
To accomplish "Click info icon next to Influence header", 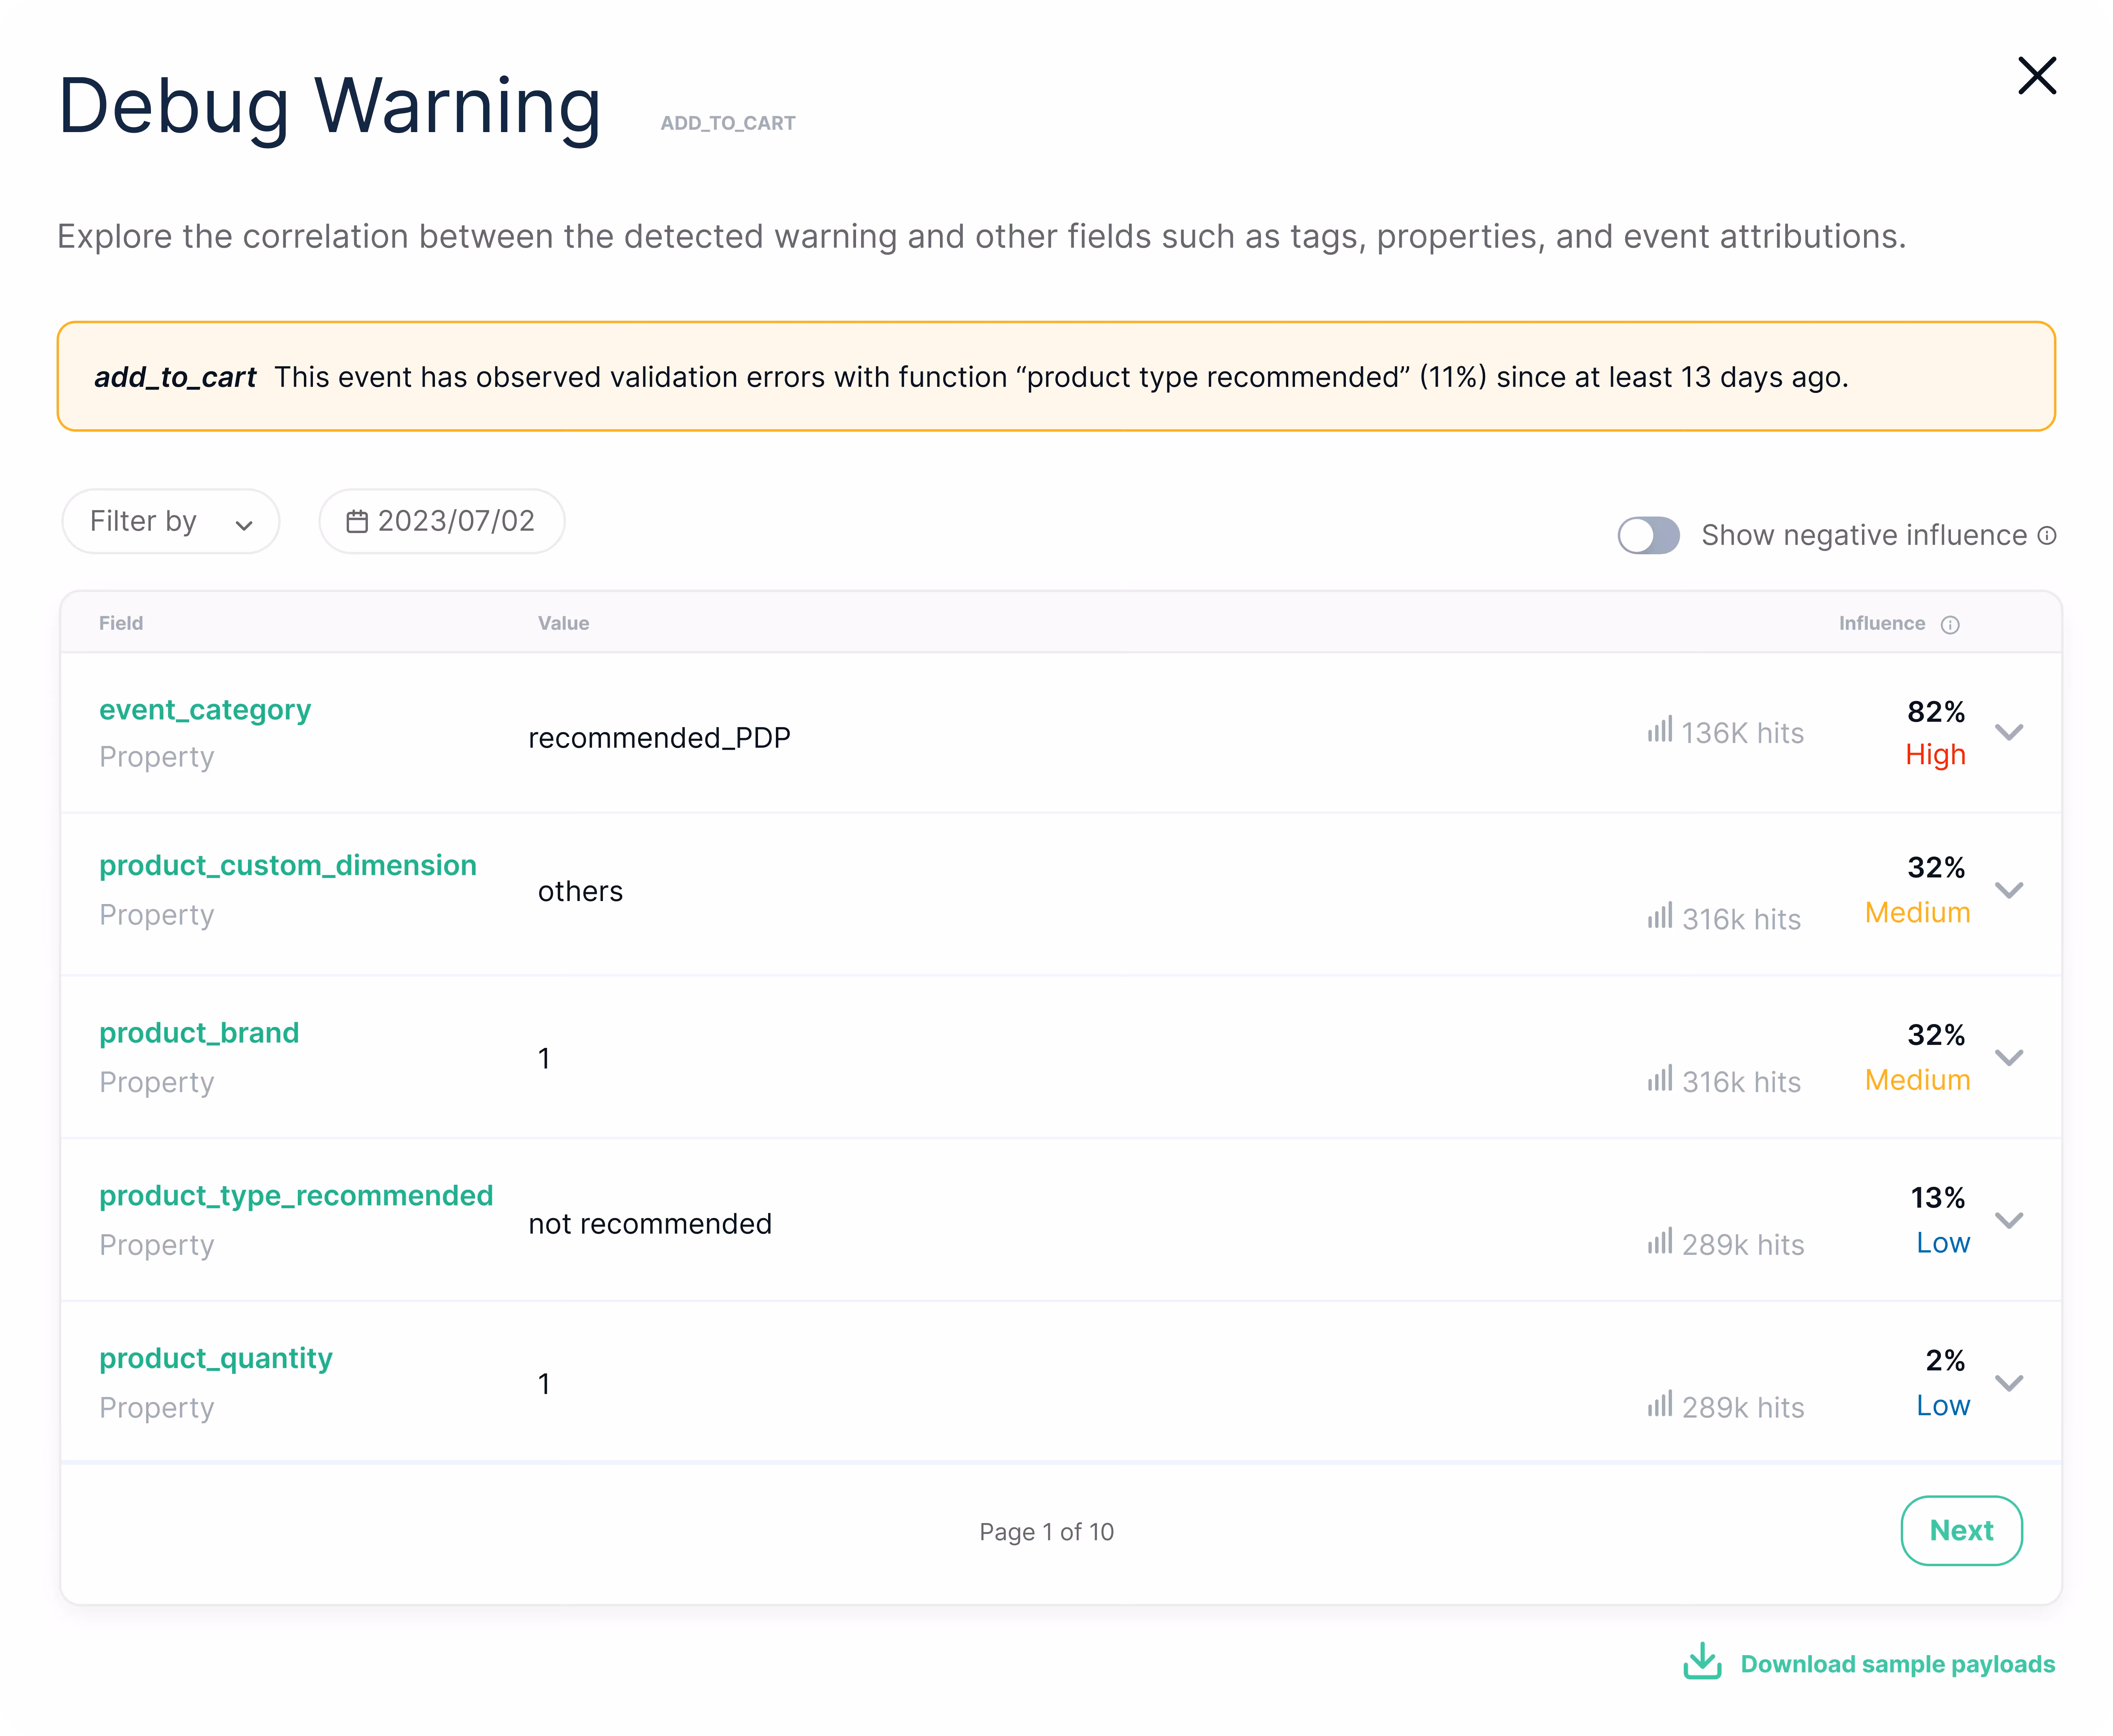I will [1950, 625].
